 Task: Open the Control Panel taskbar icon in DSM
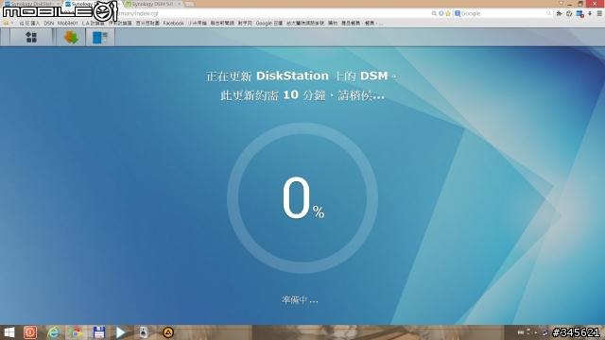[x=100, y=38]
